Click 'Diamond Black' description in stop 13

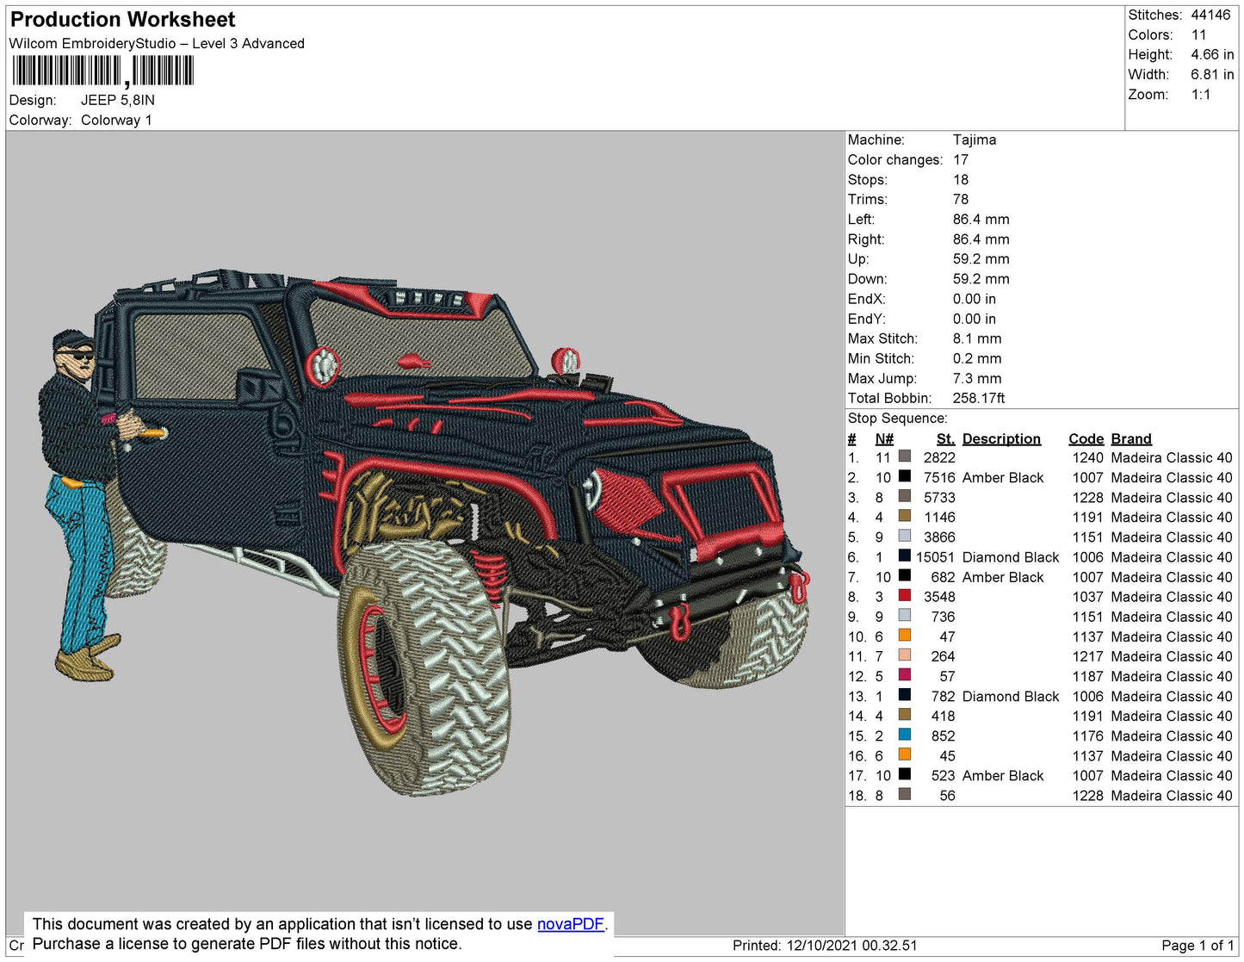pyautogui.click(x=1011, y=696)
